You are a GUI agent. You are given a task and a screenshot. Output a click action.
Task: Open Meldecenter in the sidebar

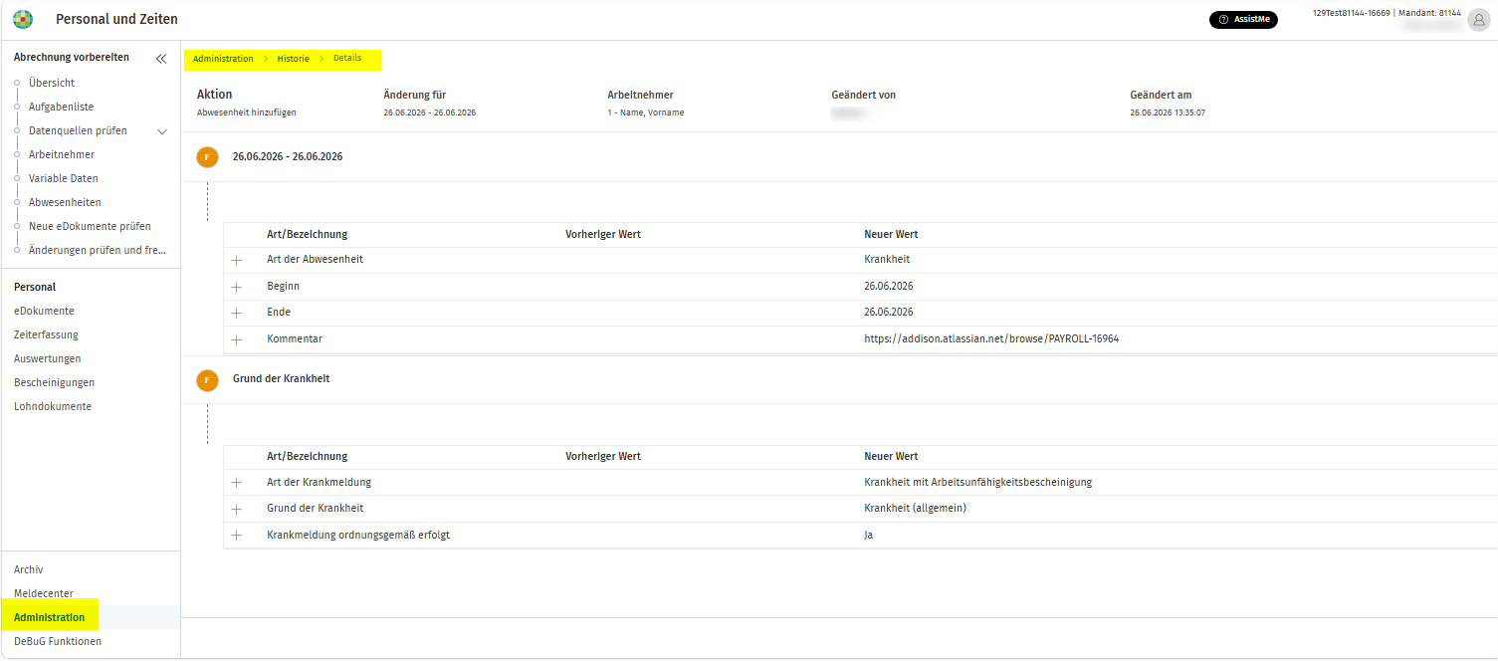(44, 593)
